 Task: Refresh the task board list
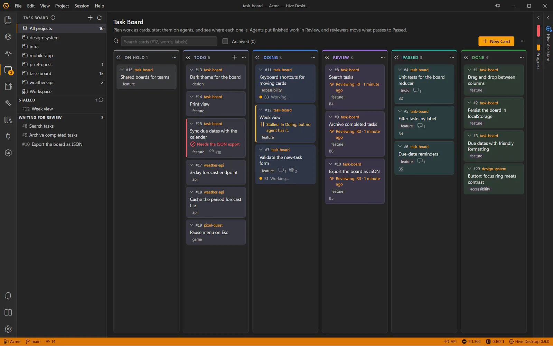(100, 18)
